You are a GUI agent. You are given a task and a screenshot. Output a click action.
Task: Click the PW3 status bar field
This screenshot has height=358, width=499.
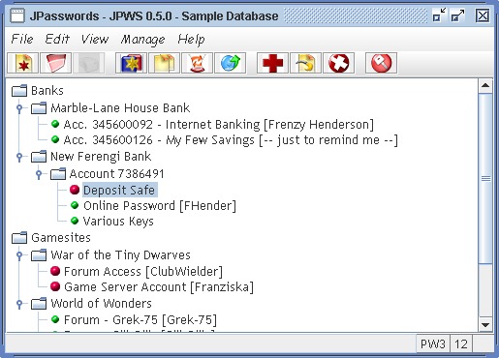(432, 344)
